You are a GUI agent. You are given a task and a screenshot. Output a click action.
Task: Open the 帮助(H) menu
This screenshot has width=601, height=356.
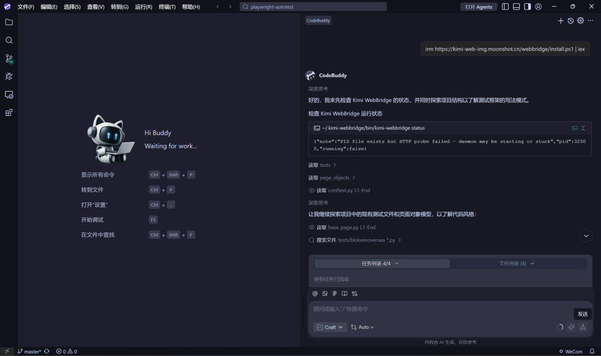[191, 7]
